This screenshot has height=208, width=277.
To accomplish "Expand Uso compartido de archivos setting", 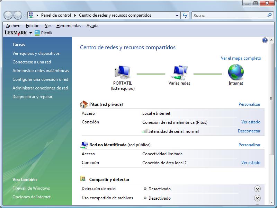I will pos(257,198).
